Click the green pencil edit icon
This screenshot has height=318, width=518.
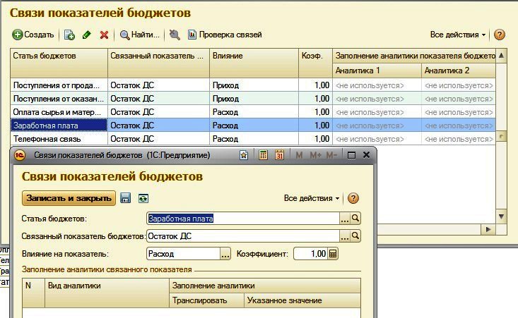click(x=87, y=35)
